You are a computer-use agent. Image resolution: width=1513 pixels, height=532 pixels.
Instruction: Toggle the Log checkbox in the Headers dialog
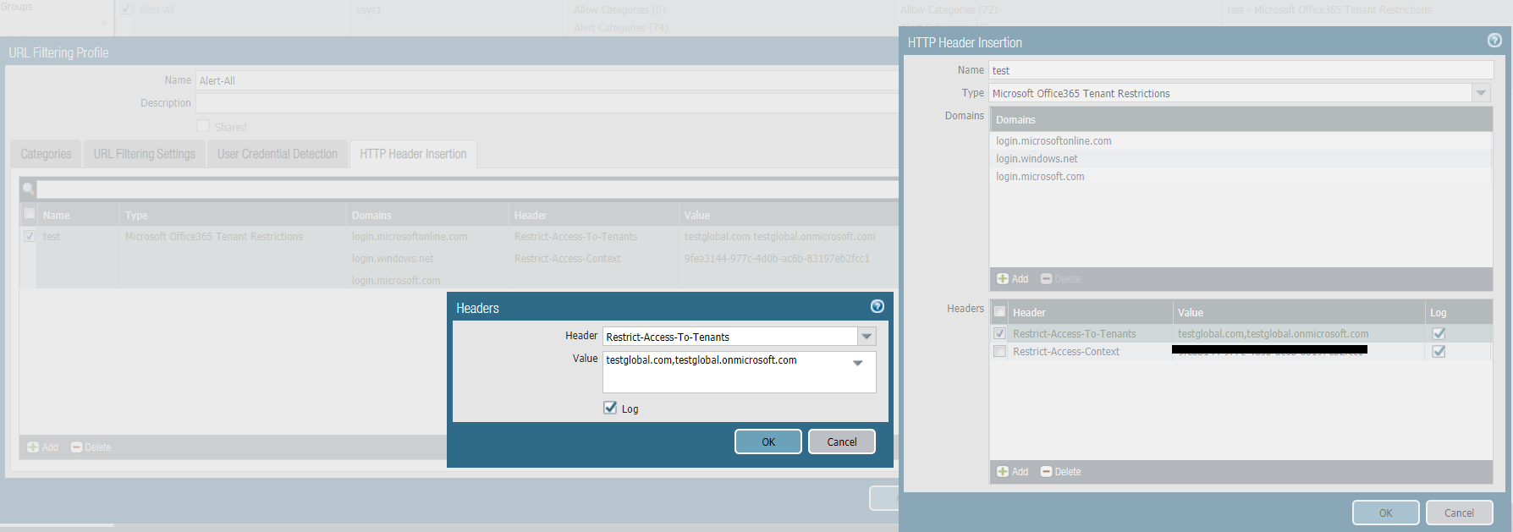tap(610, 408)
